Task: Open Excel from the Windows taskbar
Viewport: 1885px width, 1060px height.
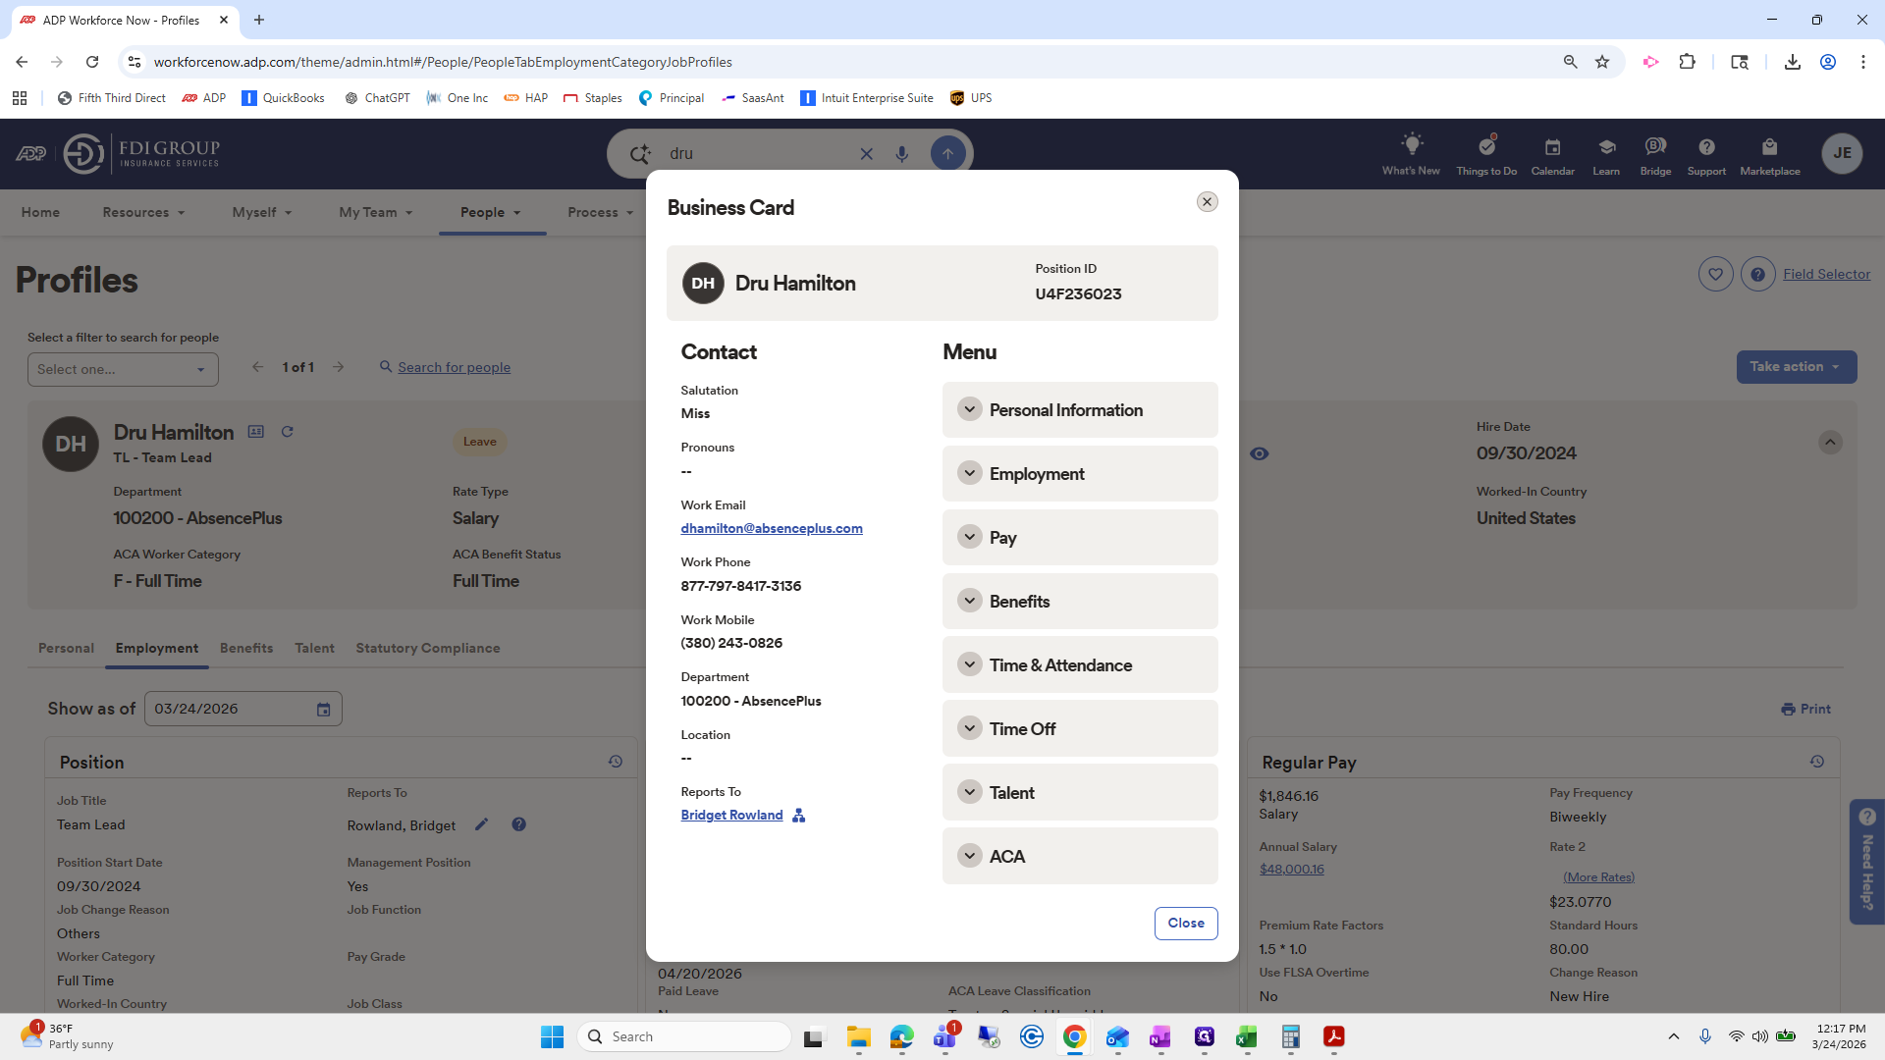Action: point(1247,1037)
